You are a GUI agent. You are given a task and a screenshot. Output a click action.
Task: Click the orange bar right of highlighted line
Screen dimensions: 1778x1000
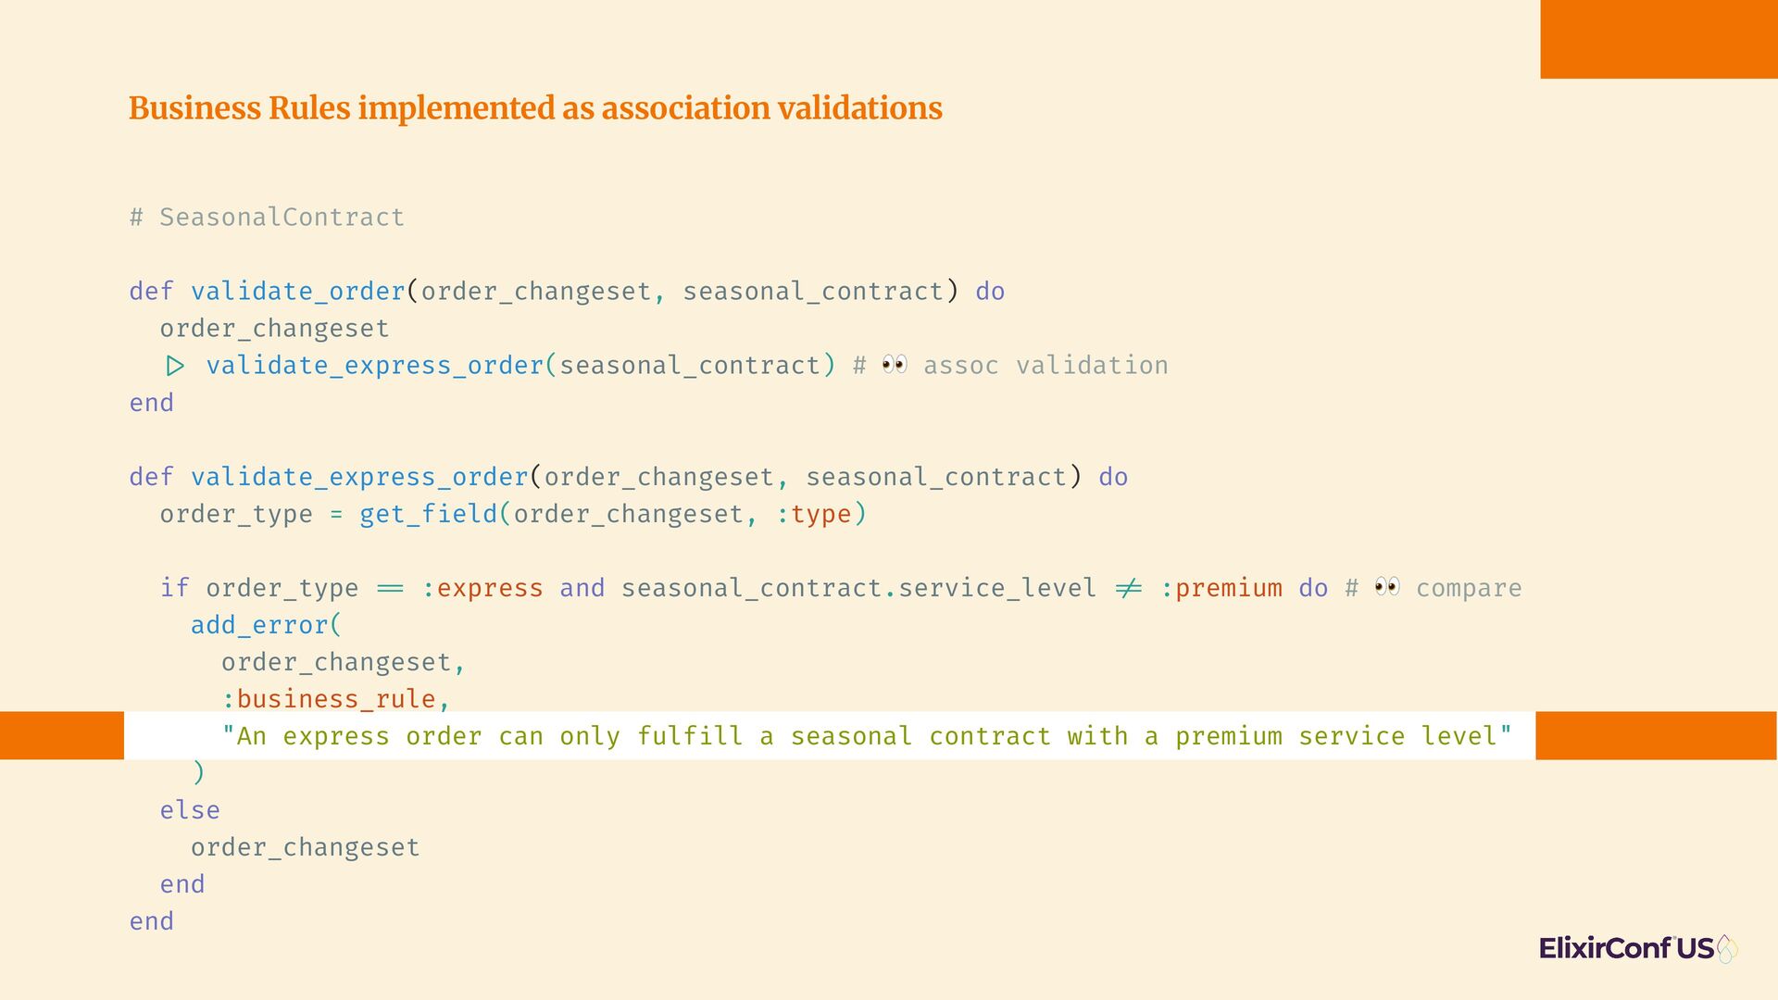(1656, 735)
